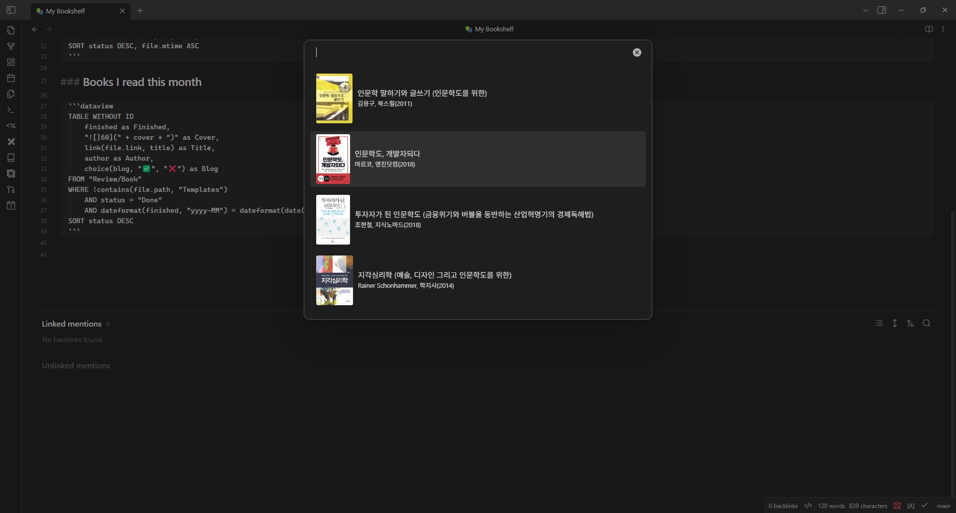
Task: Click No backlinks found text
Action: (73, 340)
